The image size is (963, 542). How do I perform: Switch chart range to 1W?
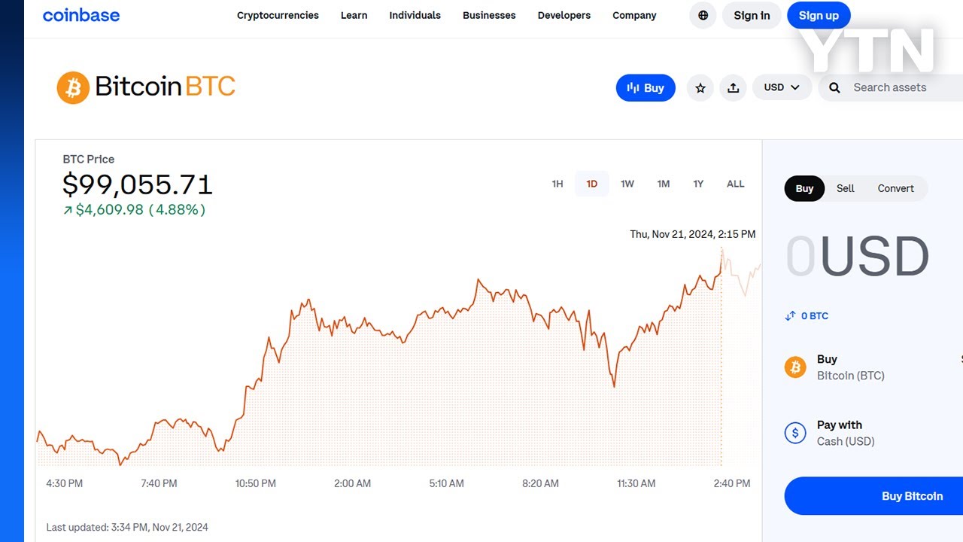(x=627, y=184)
